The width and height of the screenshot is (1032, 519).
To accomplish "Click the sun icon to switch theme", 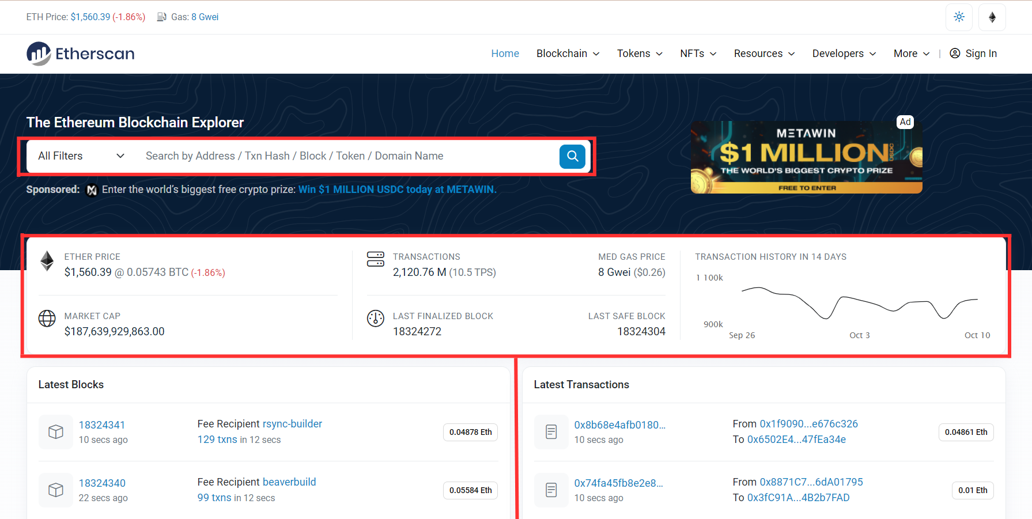I will (958, 17).
